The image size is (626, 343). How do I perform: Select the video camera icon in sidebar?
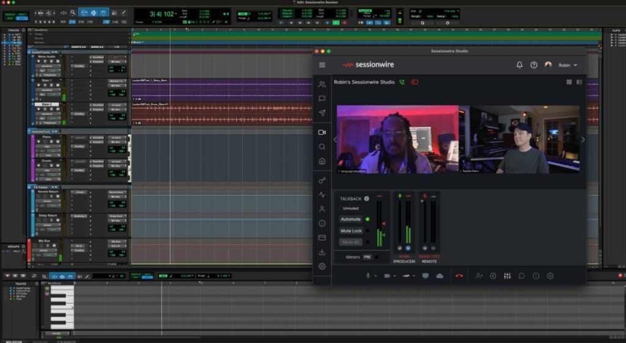pos(322,132)
